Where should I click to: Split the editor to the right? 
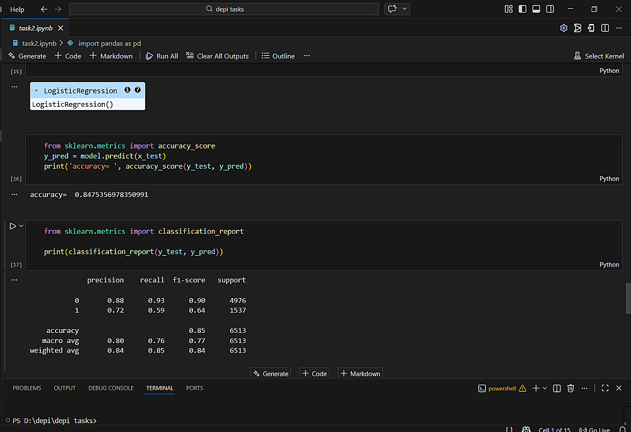pyautogui.click(x=604, y=28)
